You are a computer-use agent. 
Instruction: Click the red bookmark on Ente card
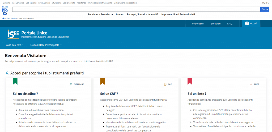190,81
